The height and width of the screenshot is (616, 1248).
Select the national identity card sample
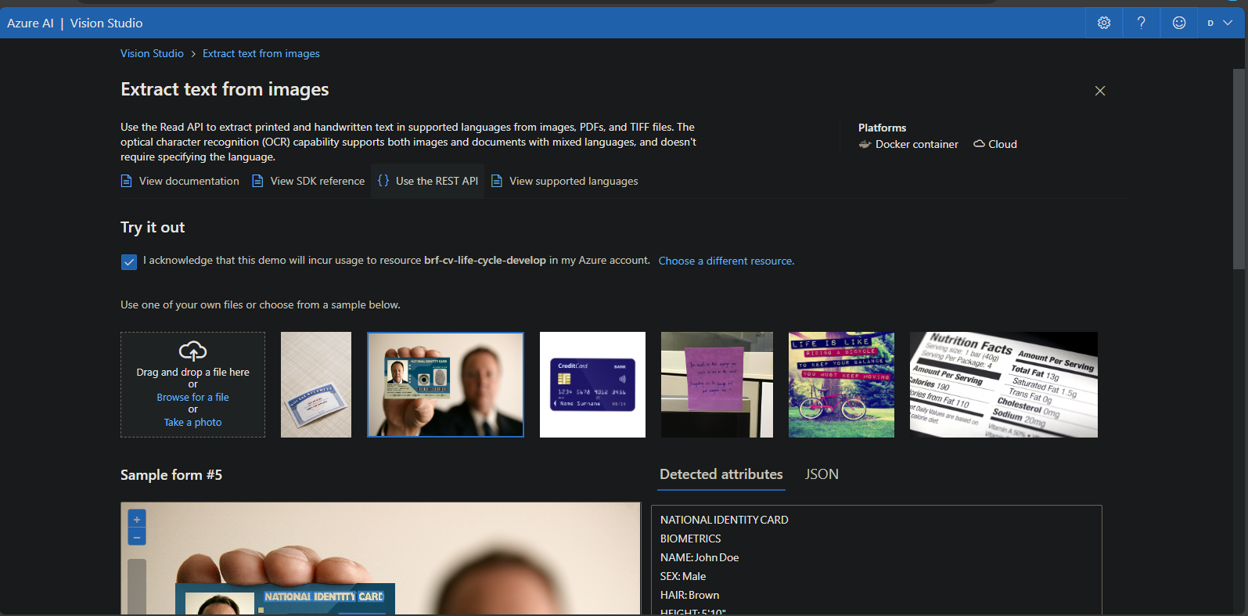[445, 384]
